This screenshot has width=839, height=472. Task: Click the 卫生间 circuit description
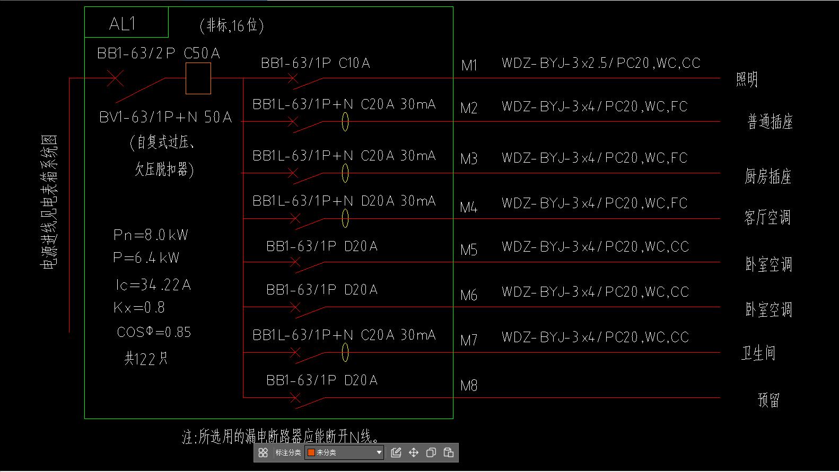(x=758, y=353)
